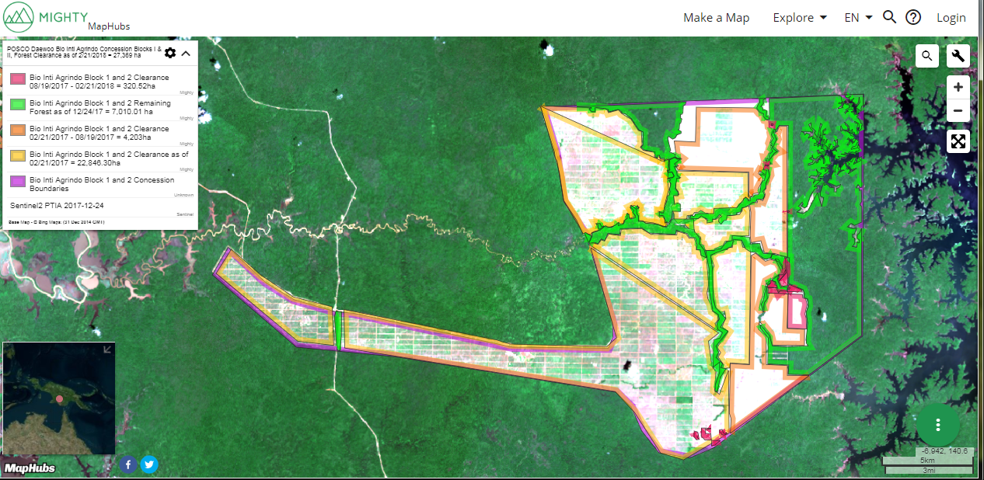Click the search magnifier in the top navigation
The image size is (984, 480).
coord(890,17)
